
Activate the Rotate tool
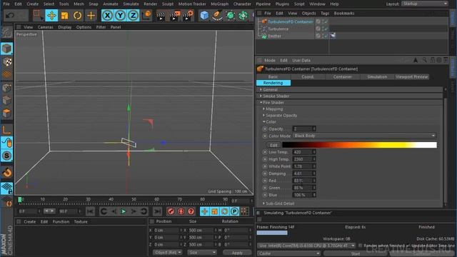click(78, 15)
